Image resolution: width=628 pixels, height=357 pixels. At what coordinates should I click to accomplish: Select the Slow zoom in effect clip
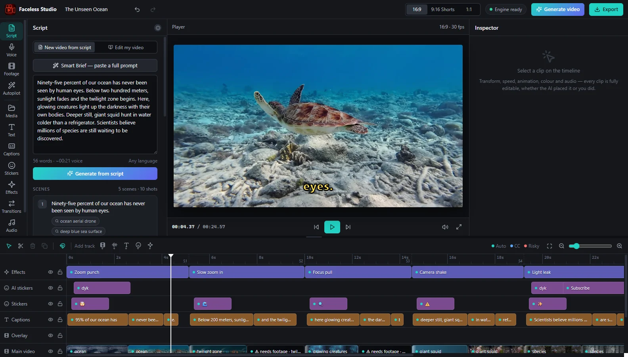tap(247, 272)
